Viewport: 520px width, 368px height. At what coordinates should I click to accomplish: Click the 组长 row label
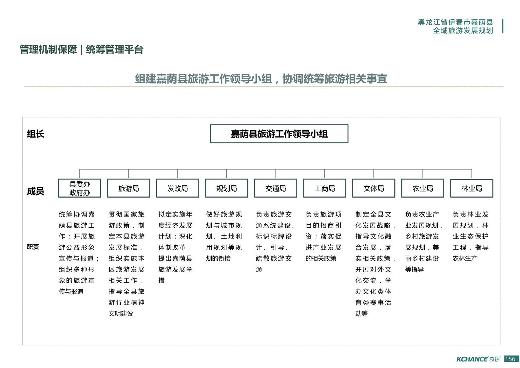tap(35, 134)
